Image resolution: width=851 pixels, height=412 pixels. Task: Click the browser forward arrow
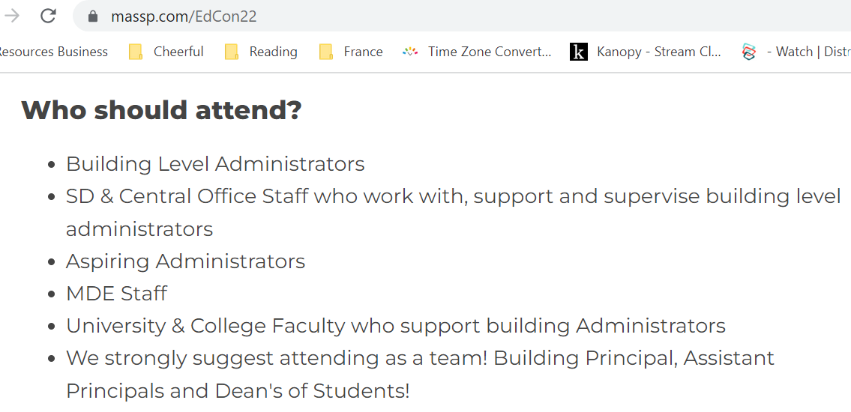12,16
